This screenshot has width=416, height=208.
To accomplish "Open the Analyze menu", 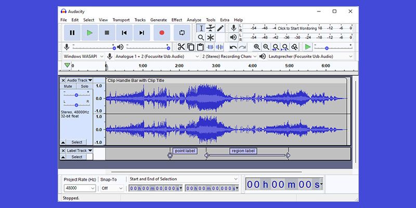I will 194,20.
